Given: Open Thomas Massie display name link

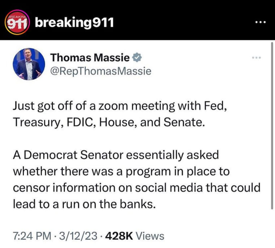Looking at the screenshot, I should coord(90,58).
